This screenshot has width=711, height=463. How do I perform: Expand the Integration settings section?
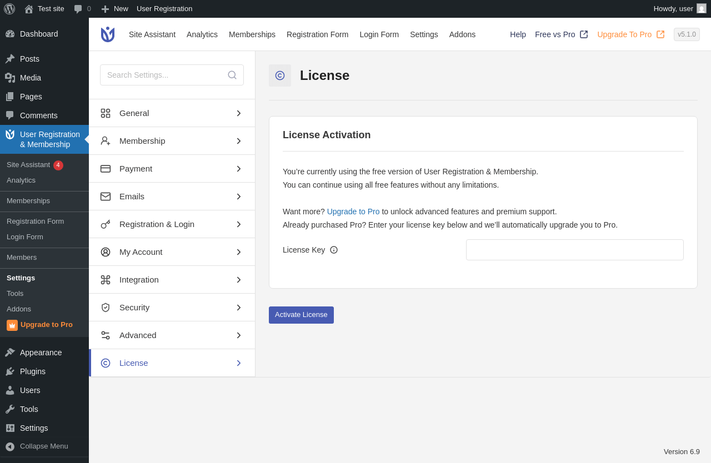pyautogui.click(x=172, y=280)
